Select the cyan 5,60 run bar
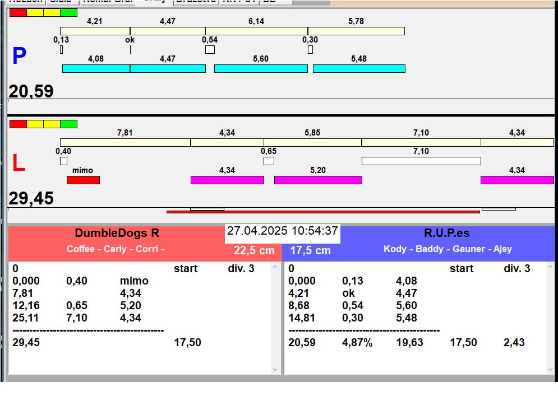Viewport: 558px width, 401px height. 261,68
